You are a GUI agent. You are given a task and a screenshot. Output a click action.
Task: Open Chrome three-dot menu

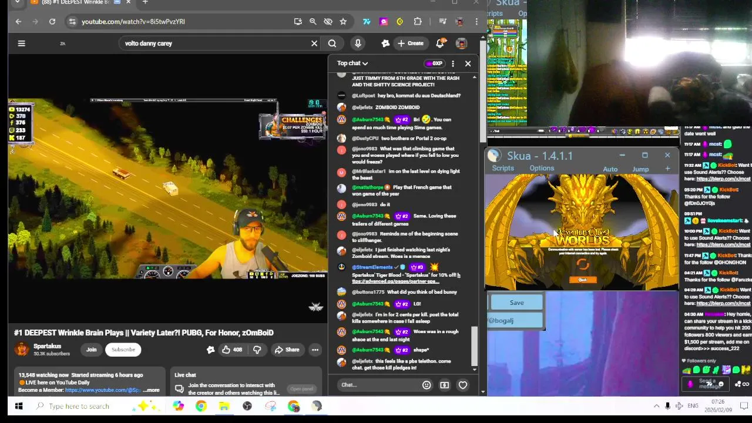(476, 22)
